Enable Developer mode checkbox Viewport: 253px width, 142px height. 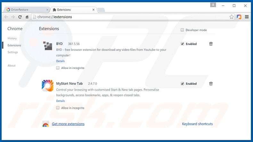(x=182, y=30)
